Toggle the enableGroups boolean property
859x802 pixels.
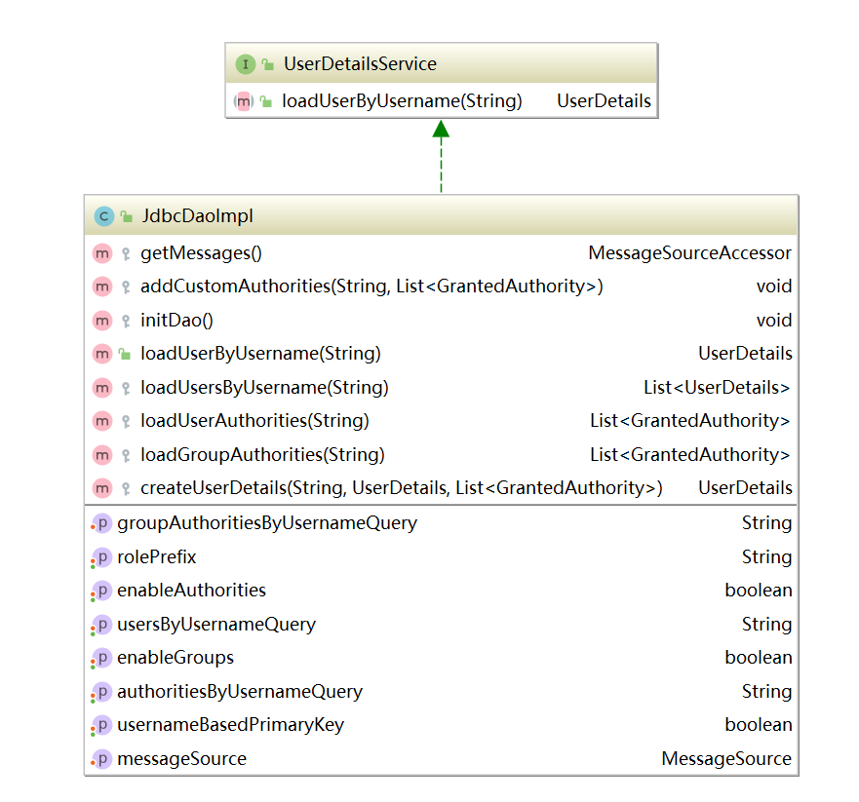point(178,657)
